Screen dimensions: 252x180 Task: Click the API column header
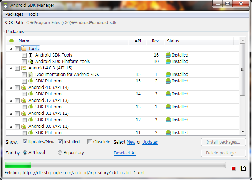tap(138, 41)
